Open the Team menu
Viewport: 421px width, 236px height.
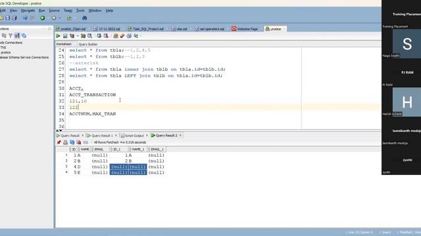coord(68,10)
